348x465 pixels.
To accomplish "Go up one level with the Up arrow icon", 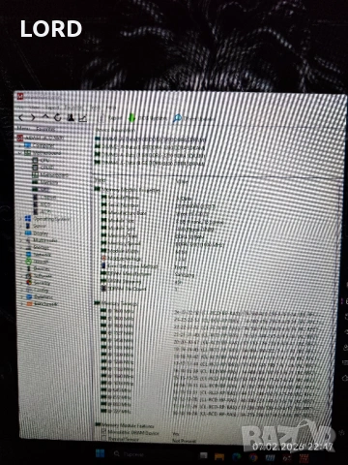I will pos(45,117).
